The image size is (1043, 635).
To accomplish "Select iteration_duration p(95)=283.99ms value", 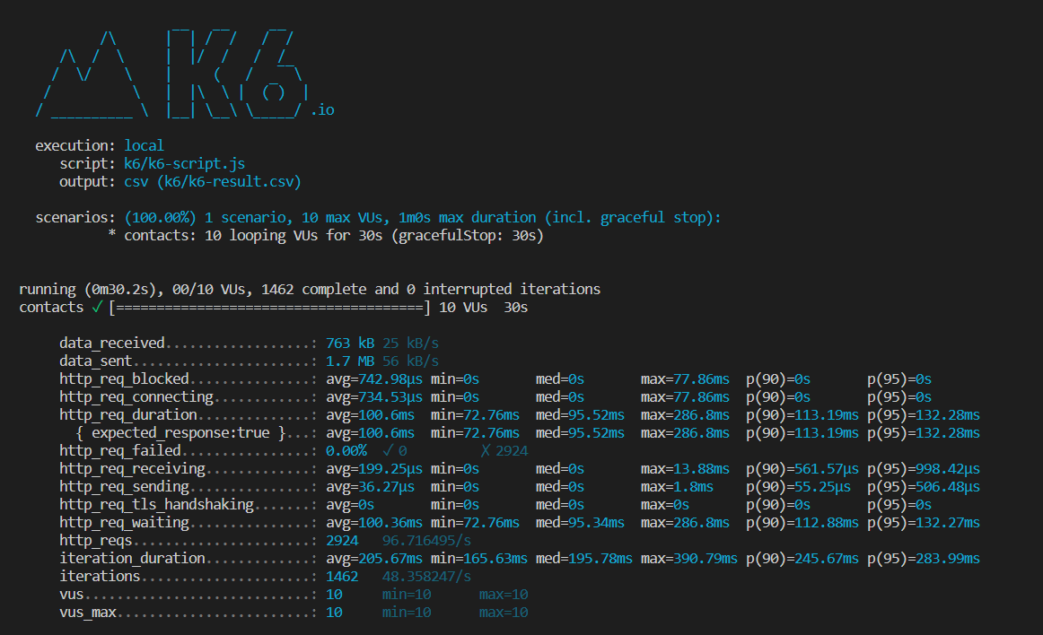I will tap(923, 558).
